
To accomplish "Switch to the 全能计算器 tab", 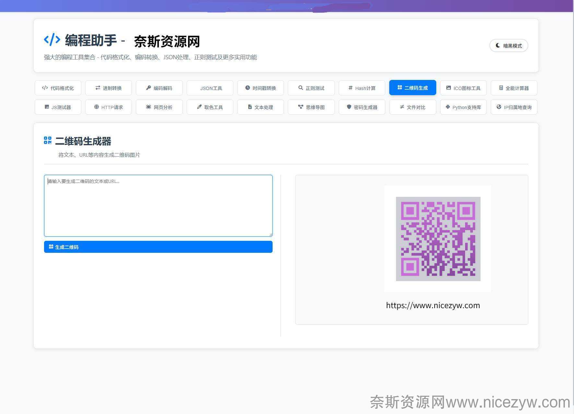I will point(514,88).
